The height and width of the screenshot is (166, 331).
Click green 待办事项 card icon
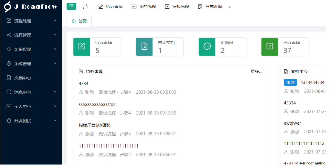click(82, 46)
